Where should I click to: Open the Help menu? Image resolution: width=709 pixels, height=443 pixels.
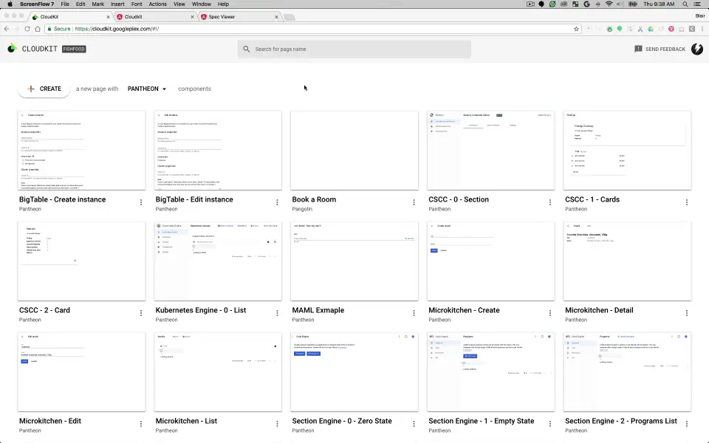click(223, 4)
